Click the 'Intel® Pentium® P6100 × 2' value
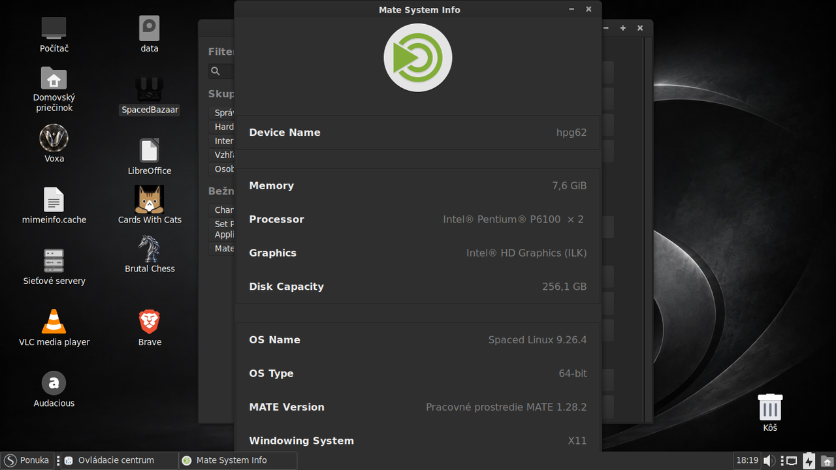The height and width of the screenshot is (470, 836). click(x=513, y=219)
